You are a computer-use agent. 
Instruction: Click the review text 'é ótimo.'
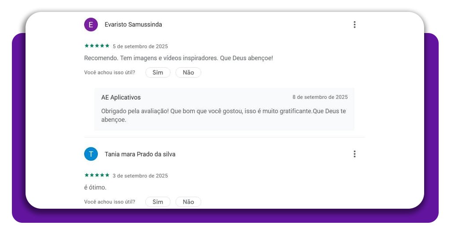coord(95,188)
